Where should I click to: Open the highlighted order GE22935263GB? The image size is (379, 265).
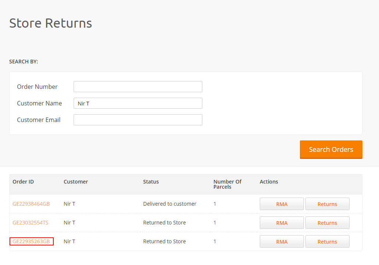click(x=31, y=241)
